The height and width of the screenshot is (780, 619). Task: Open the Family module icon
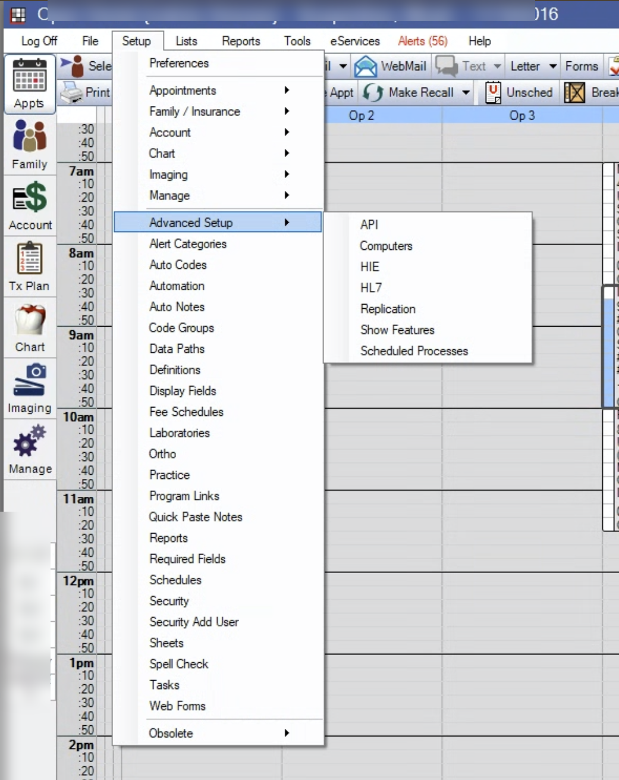29,136
